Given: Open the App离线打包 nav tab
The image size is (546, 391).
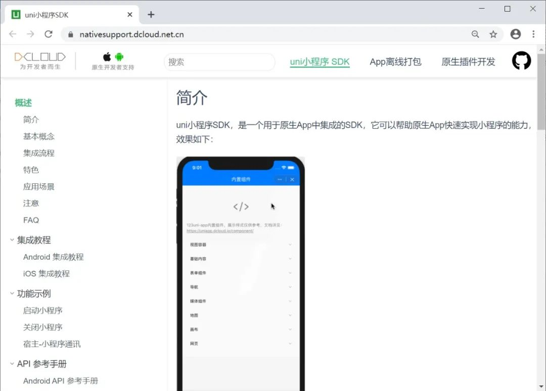Looking at the screenshot, I should [x=395, y=62].
